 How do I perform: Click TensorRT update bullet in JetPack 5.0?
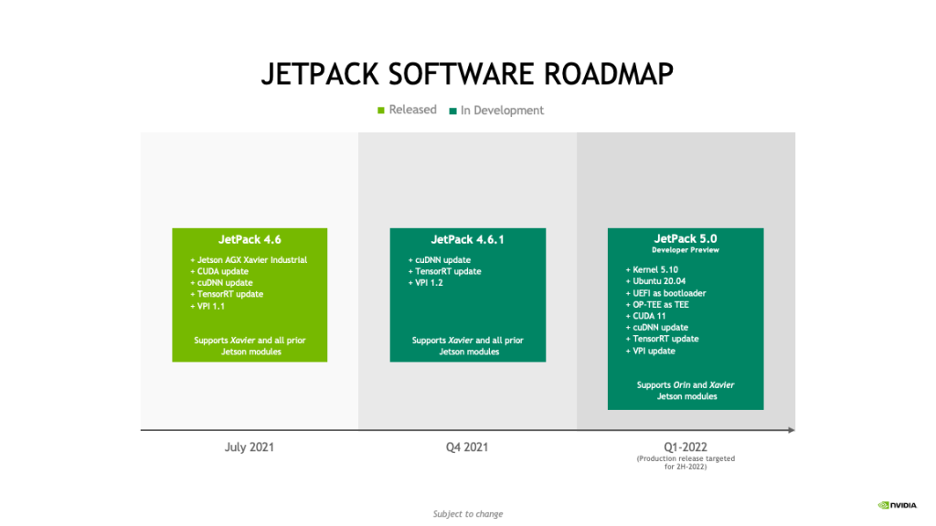662,339
